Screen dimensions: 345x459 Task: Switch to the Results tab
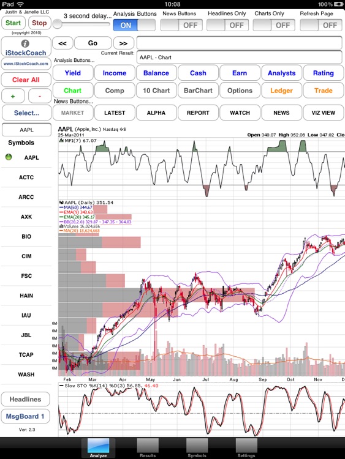pyautogui.click(x=148, y=448)
